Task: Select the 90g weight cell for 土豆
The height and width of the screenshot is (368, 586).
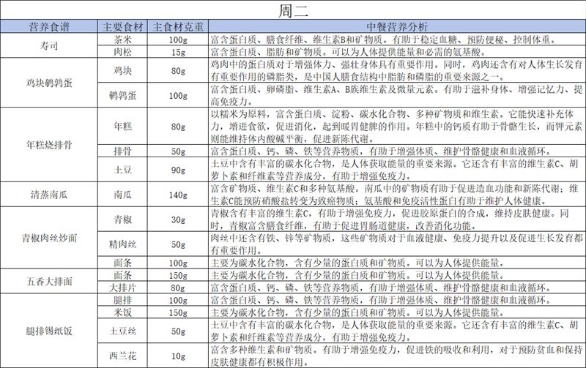Action: 177,169
